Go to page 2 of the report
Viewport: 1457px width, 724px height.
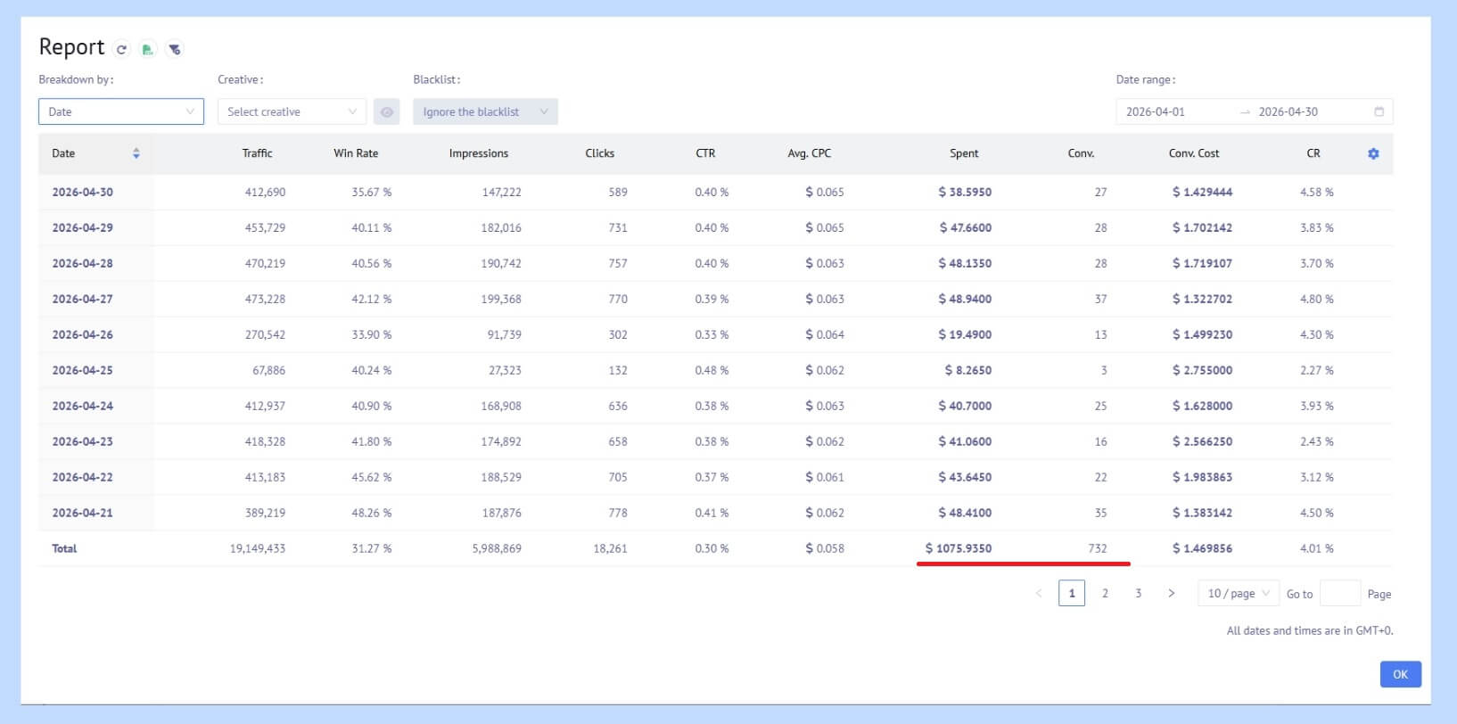tap(1105, 593)
